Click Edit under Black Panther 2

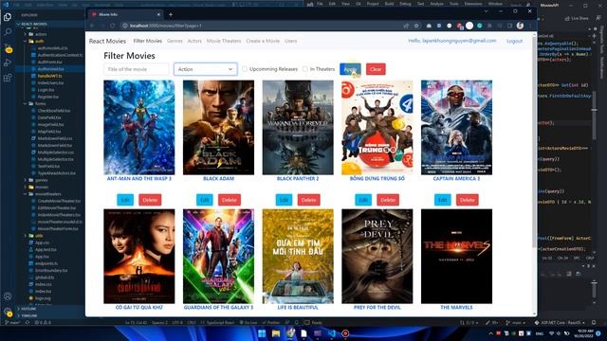click(284, 200)
